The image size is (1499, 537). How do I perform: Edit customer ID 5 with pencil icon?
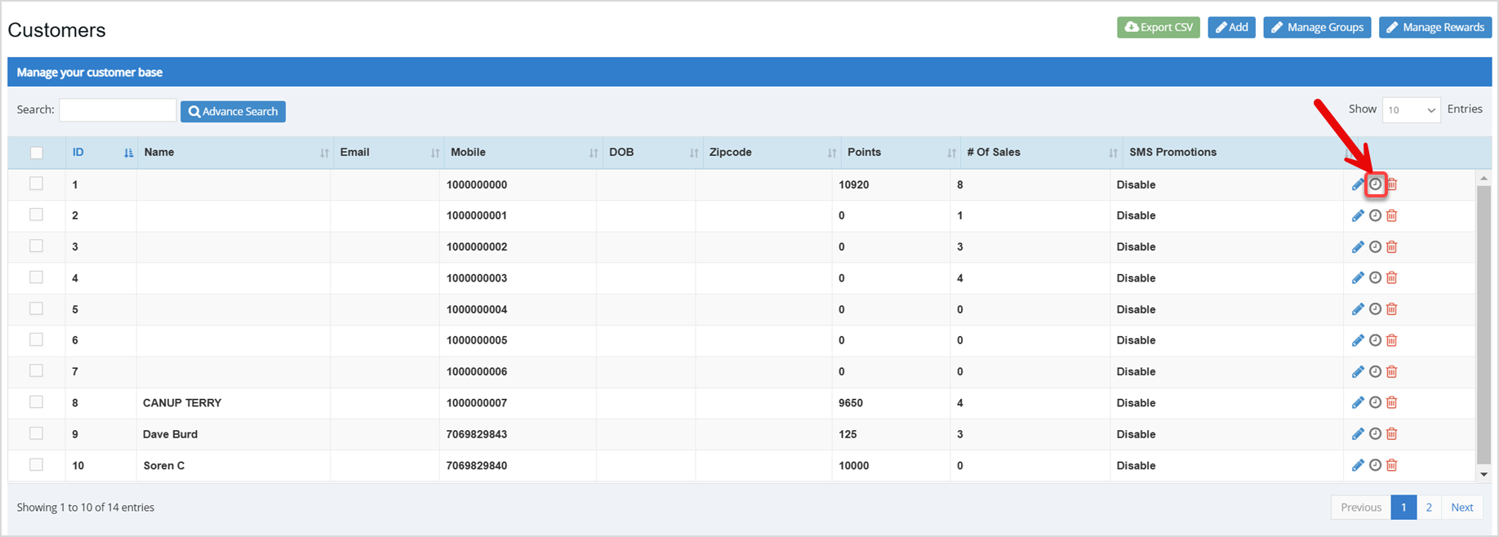coord(1358,309)
